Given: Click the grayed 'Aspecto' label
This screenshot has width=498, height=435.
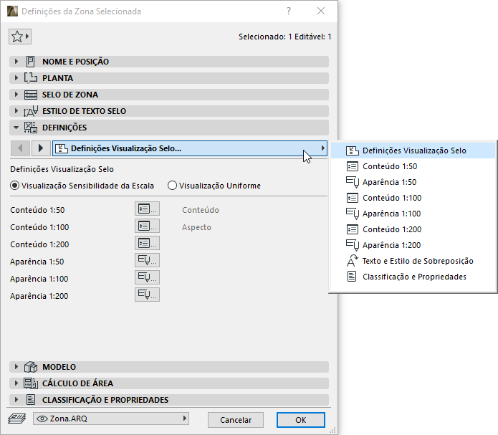Looking at the screenshot, I should 196,227.
